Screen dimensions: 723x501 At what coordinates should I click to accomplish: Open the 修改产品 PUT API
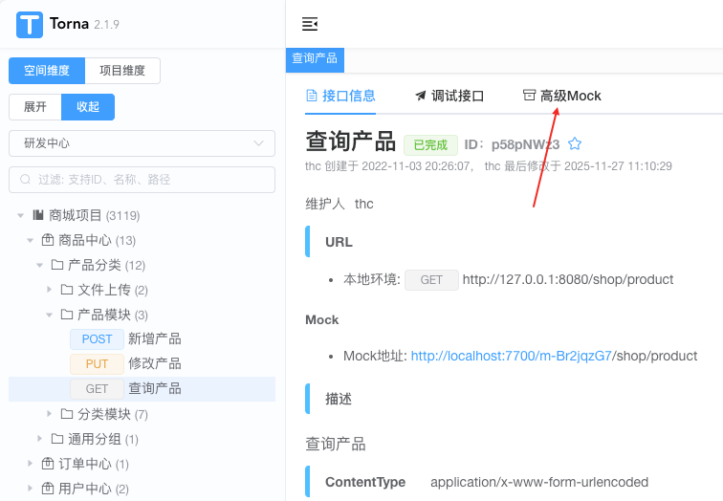tap(142, 364)
